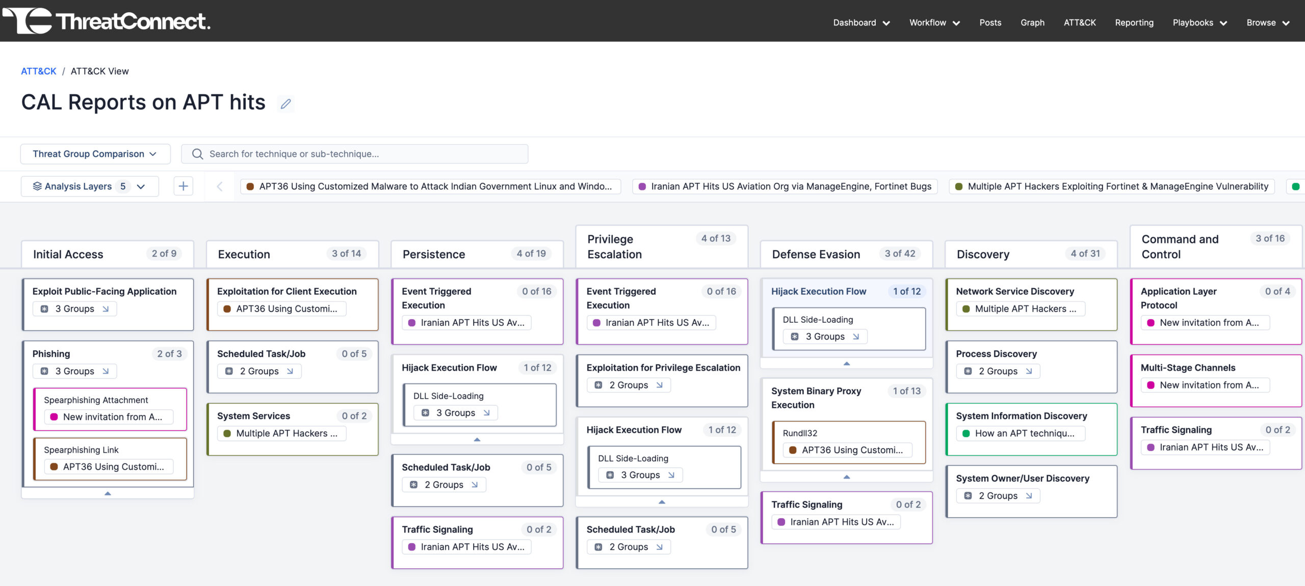Expand 3 Groups arrow in Privilege Escalation DLL Side-Loading
Screen dimensions: 1305x586
click(671, 475)
